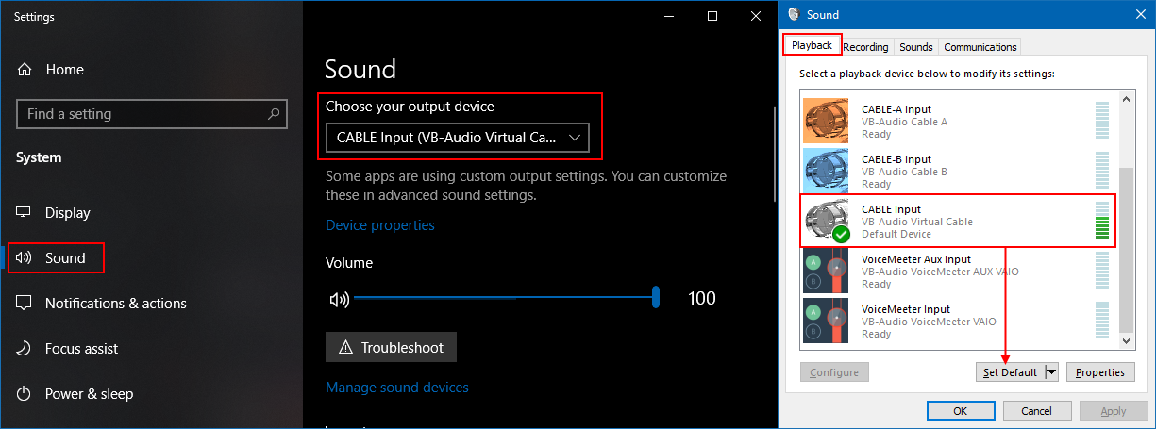1156x429 pixels.
Task: Click the CABLE-B Input blue device icon
Action: tap(826, 172)
